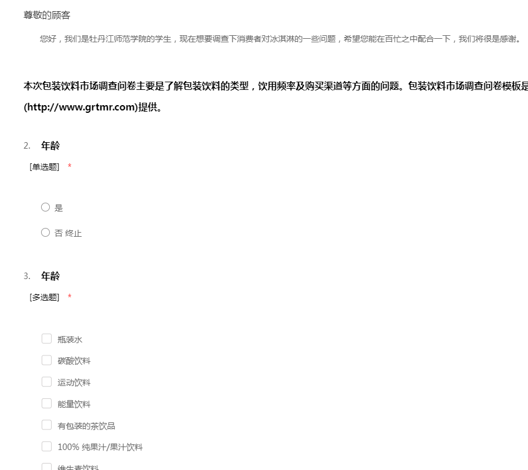The height and width of the screenshot is (470, 528).
Task: Click the red asterisk beside [多选题]
Action: [70, 297]
